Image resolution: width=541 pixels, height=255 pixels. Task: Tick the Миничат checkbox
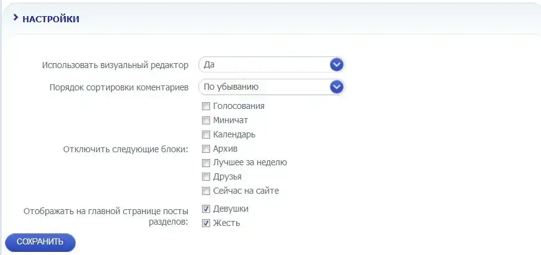click(x=206, y=120)
